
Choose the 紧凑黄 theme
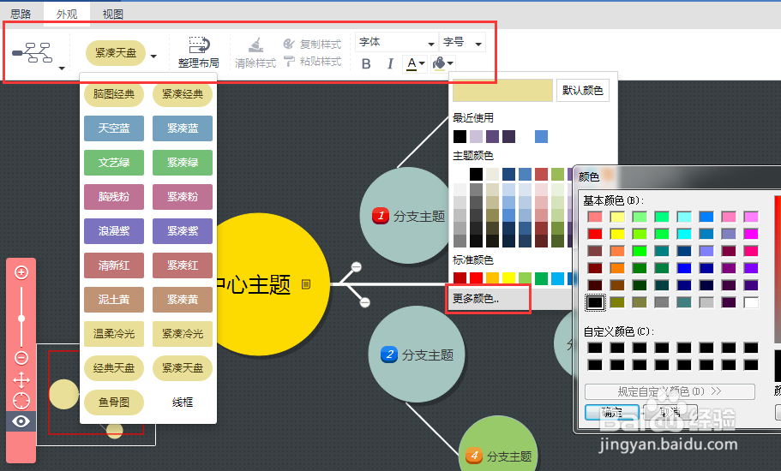(x=183, y=300)
